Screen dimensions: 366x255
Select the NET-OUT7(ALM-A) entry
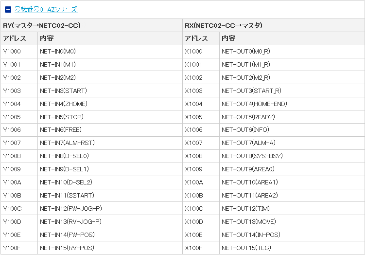(x=248, y=143)
